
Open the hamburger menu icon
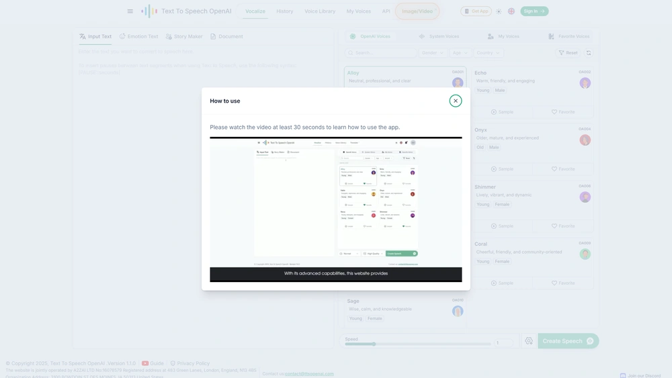tap(130, 11)
